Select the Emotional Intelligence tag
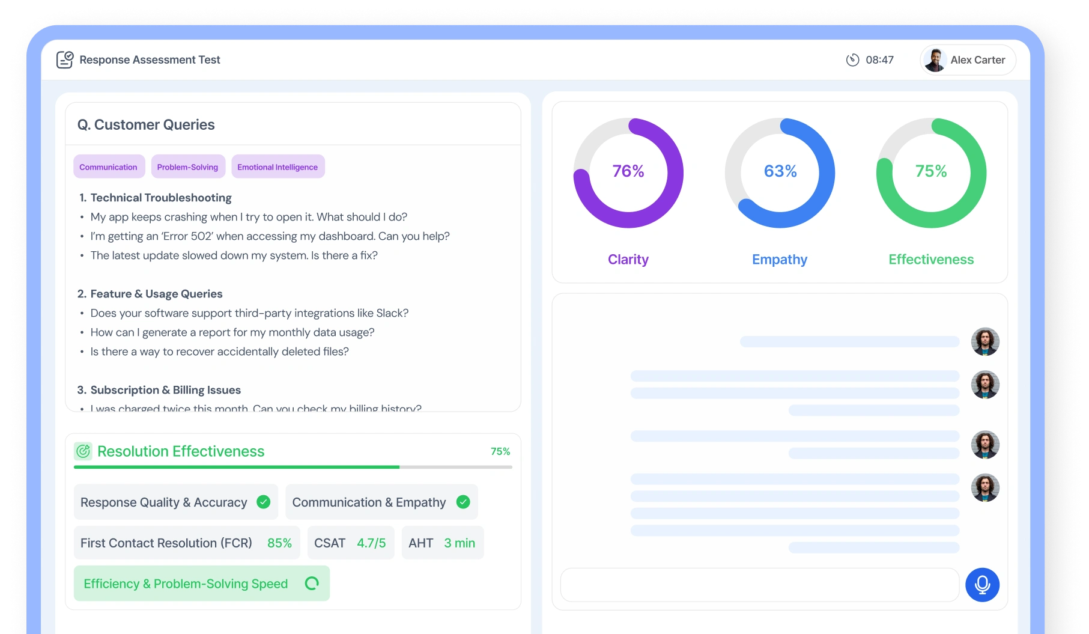 click(x=278, y=167)
